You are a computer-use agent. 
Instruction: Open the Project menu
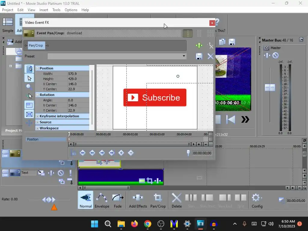tap(8, 10)
